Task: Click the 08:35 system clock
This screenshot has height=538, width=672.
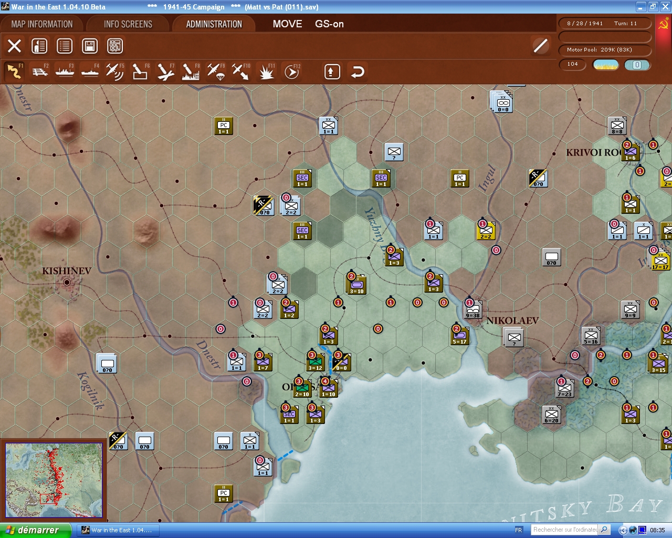Action: tap(657, 530)
